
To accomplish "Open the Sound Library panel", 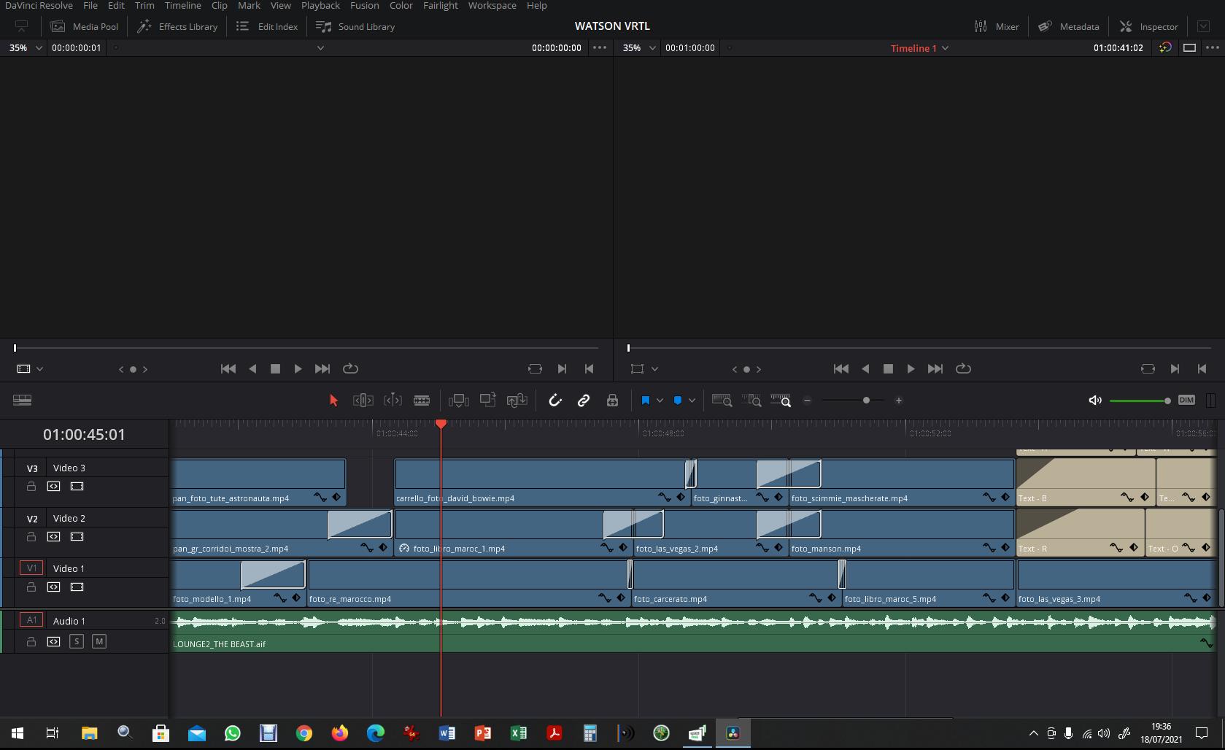I will point(355,26).
